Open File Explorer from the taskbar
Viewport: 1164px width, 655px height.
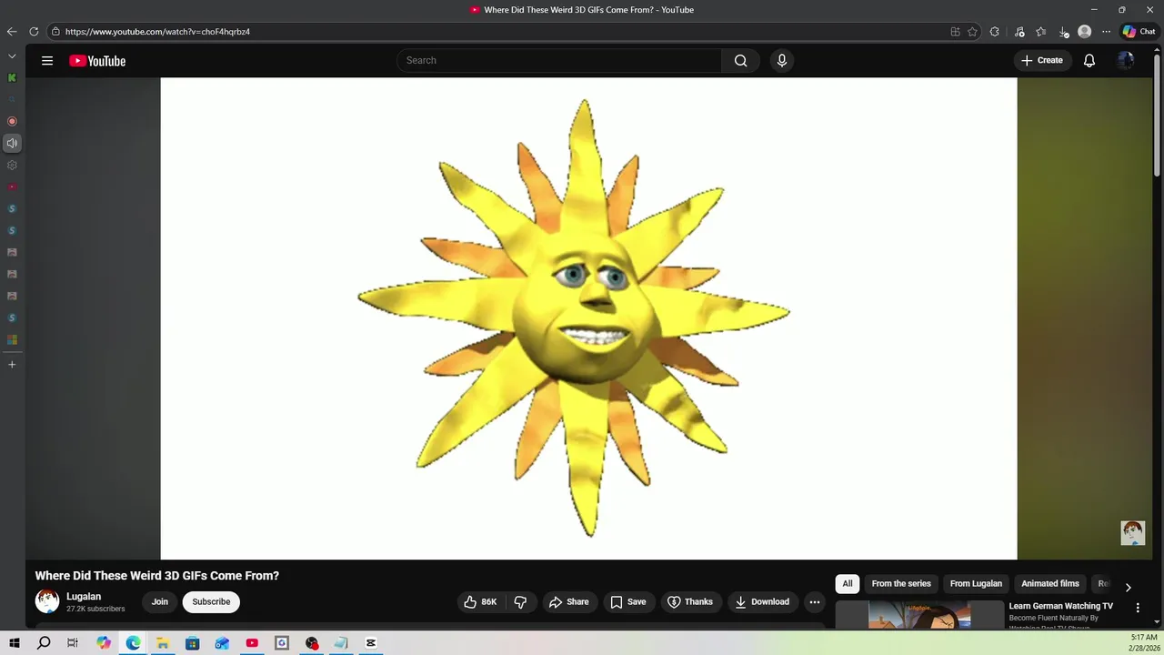pos(163,643)
